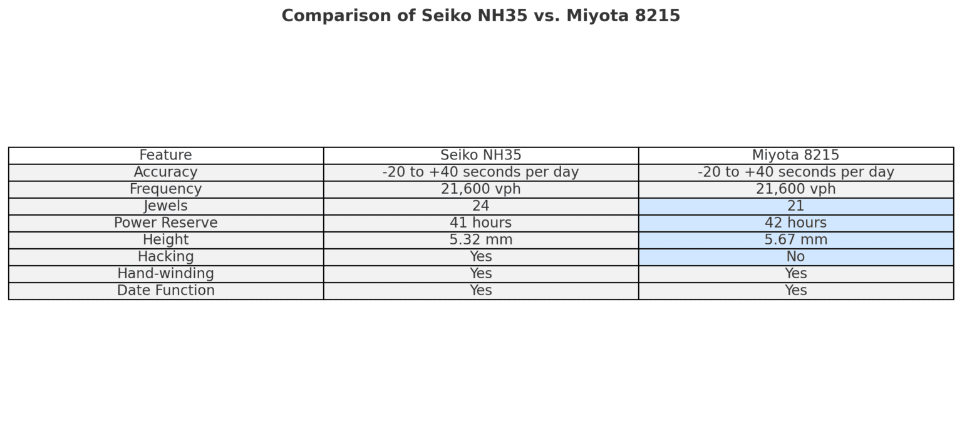Select the Feature column header cell
Screen dimensions: 962x427
pos(165,155)
